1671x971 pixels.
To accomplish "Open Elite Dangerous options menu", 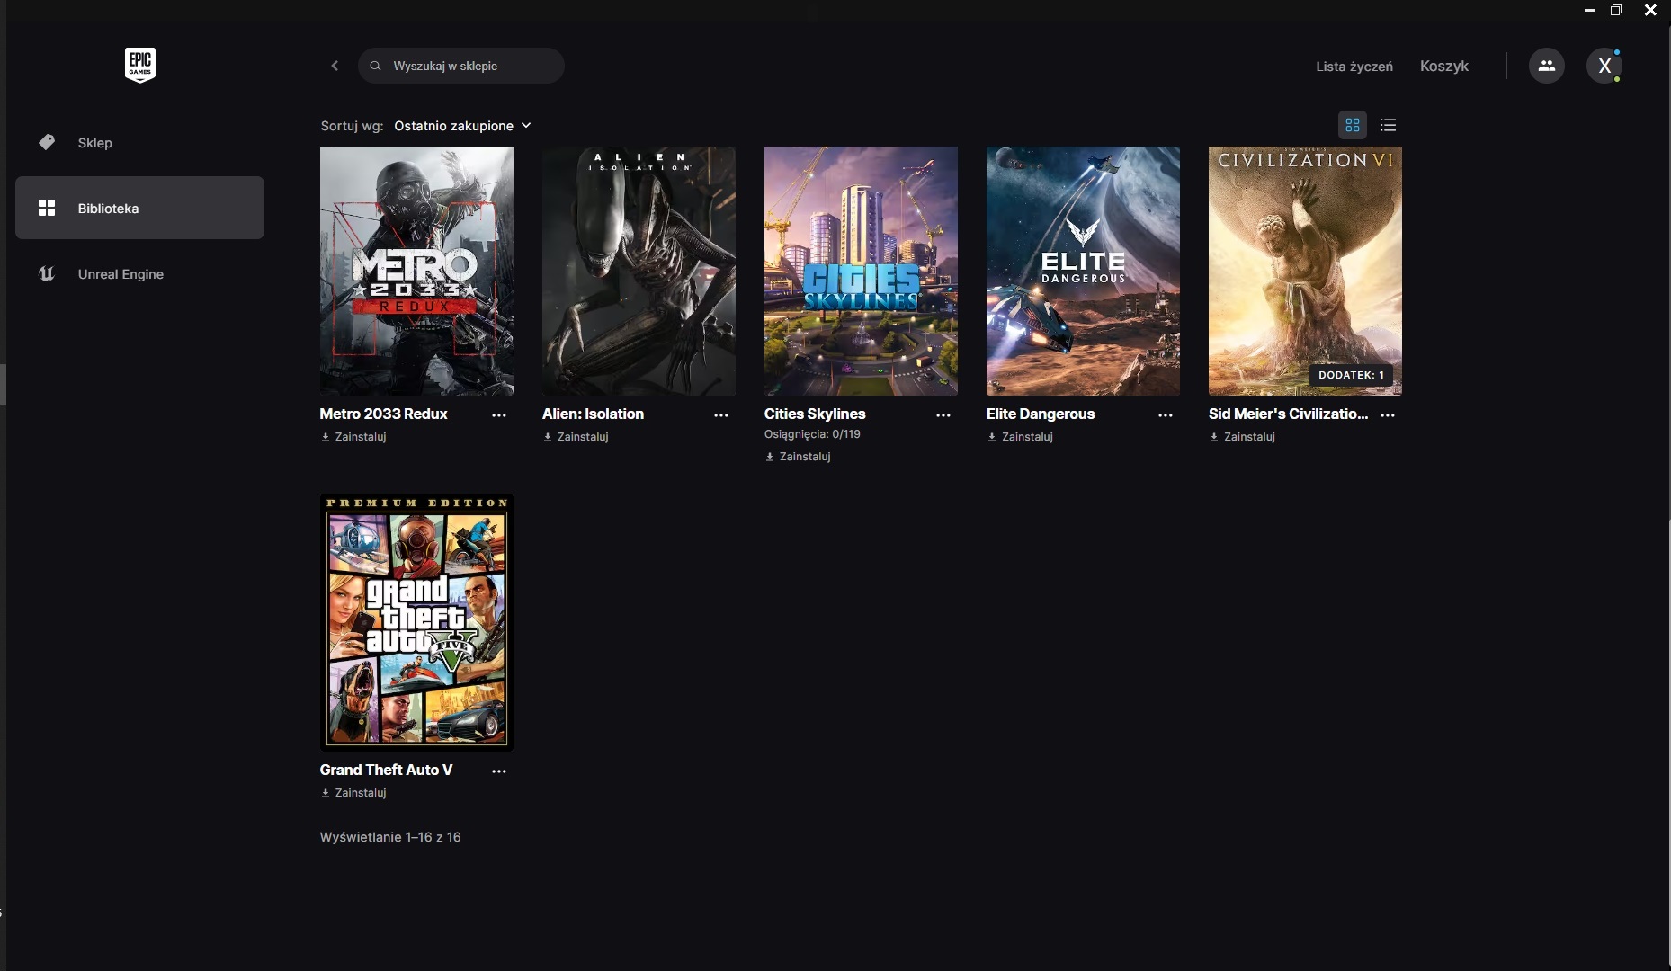I will tap(1165, 415).
